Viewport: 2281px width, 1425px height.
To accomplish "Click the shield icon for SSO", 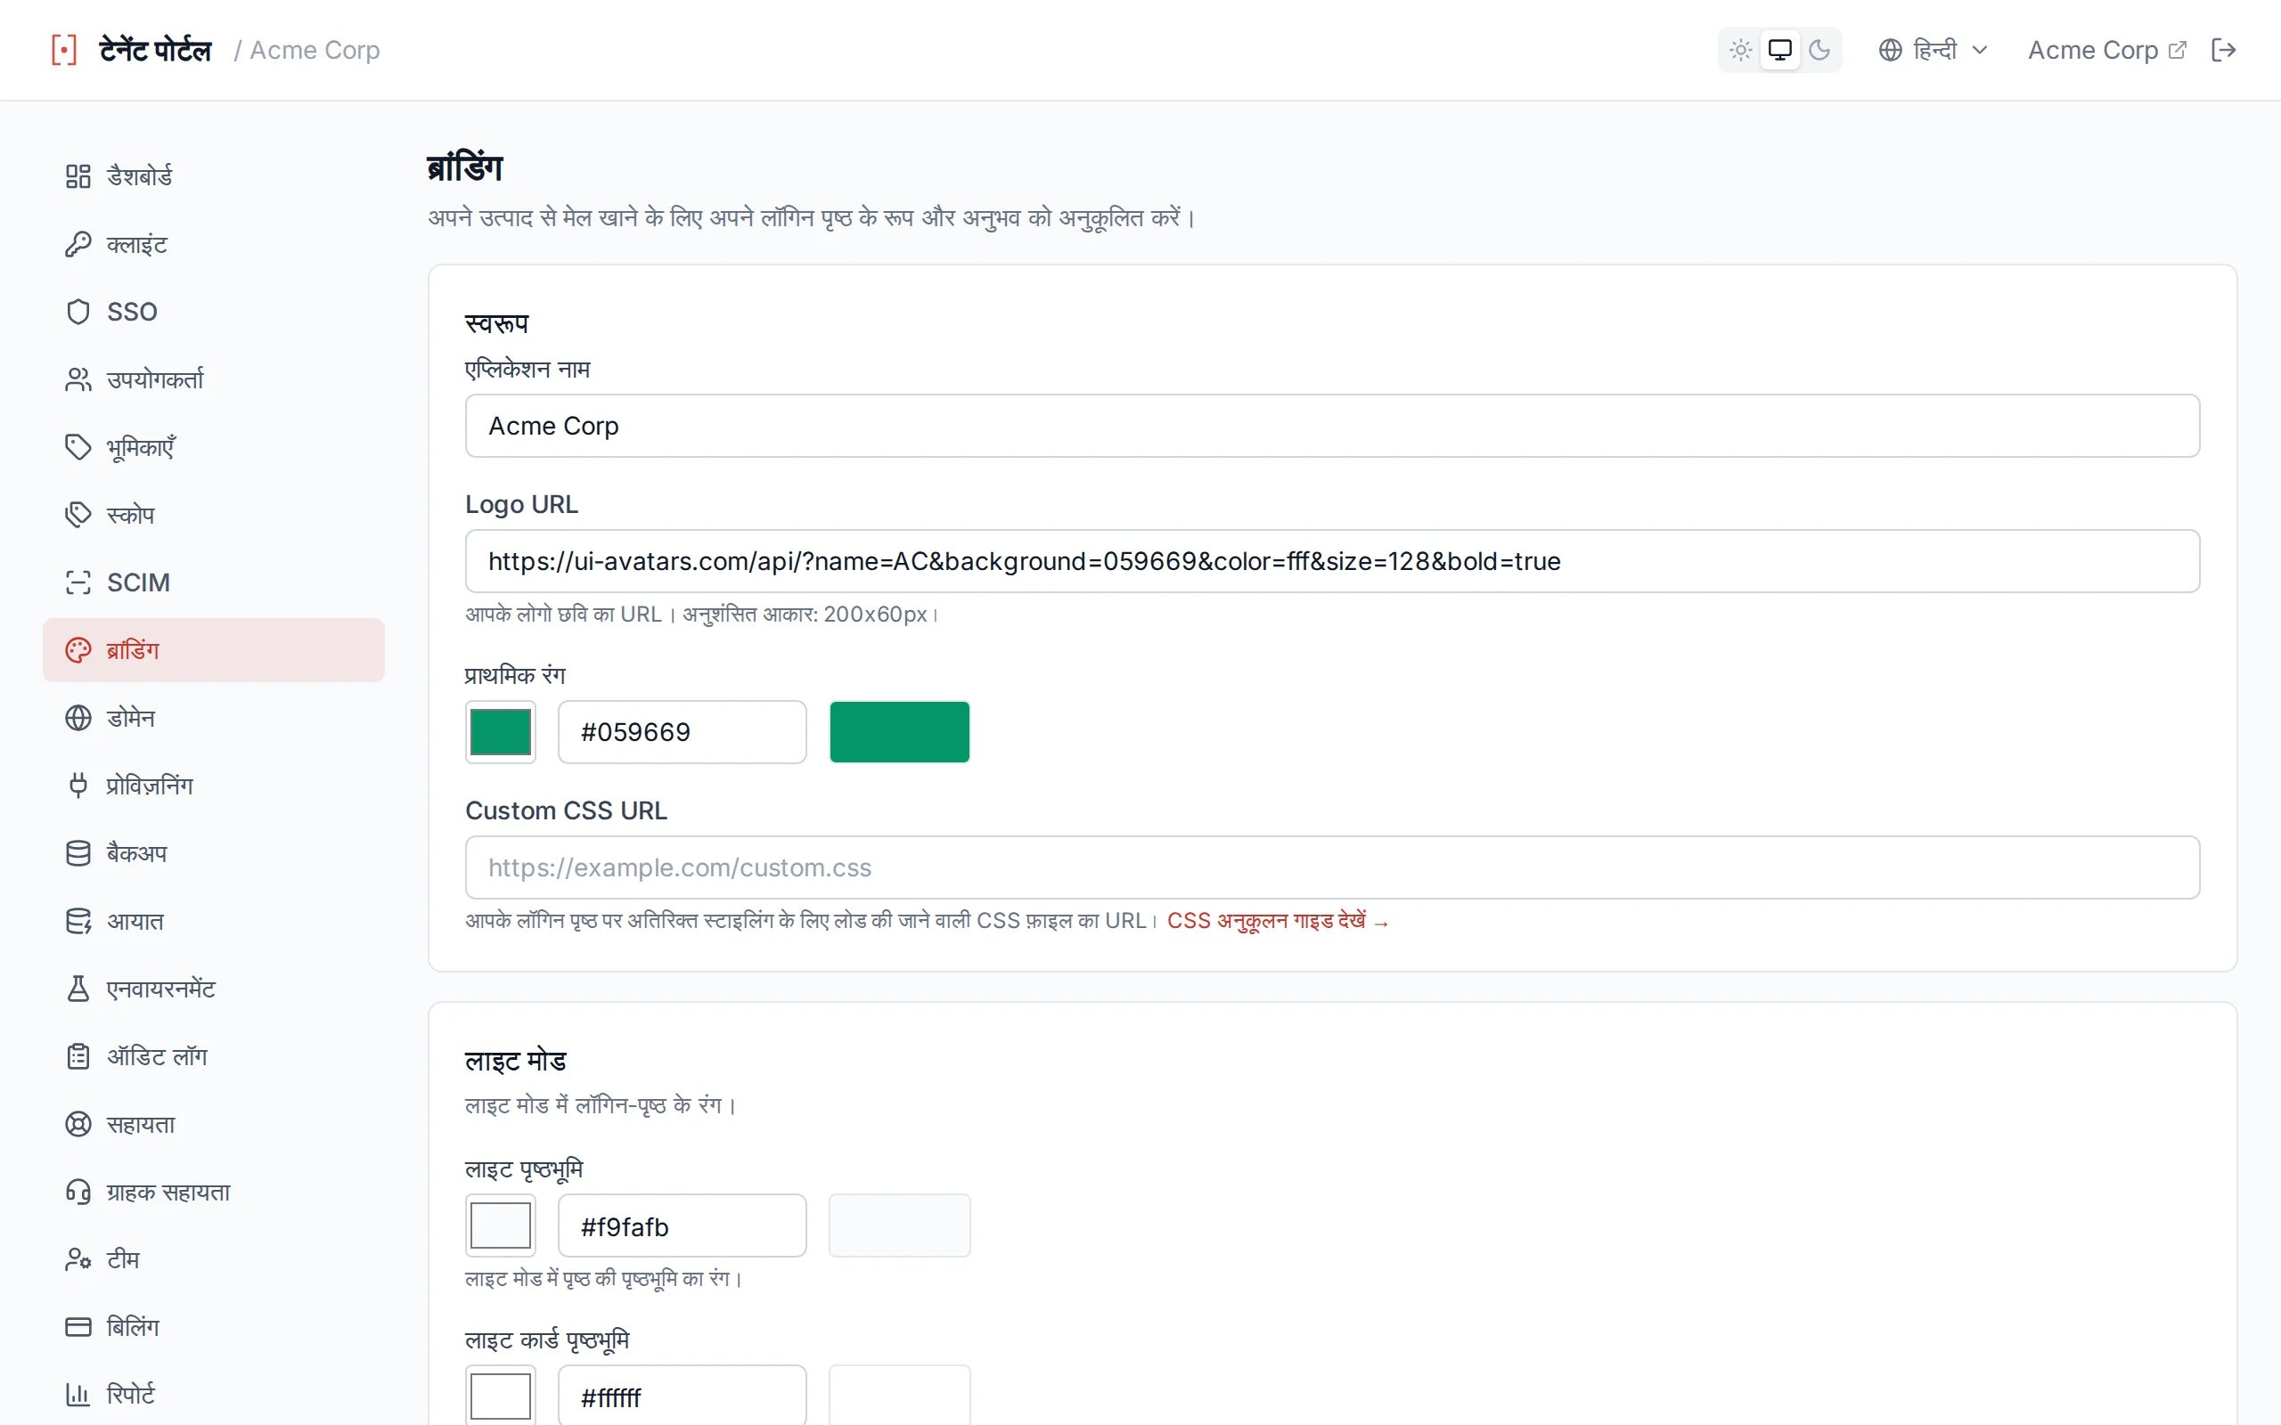I will pyautogui.click(x=78, y=312).
